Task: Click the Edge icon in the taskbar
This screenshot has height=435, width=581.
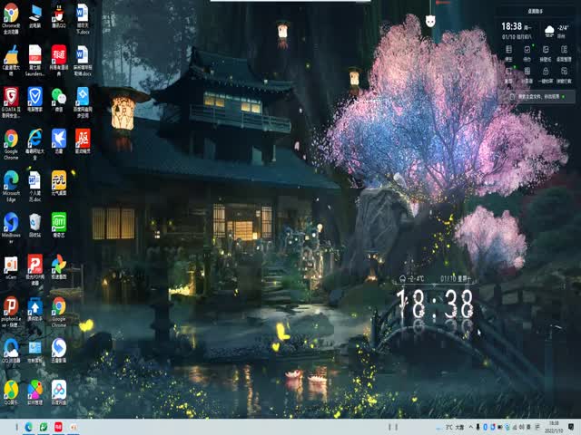Action: [x=28, y=427]
